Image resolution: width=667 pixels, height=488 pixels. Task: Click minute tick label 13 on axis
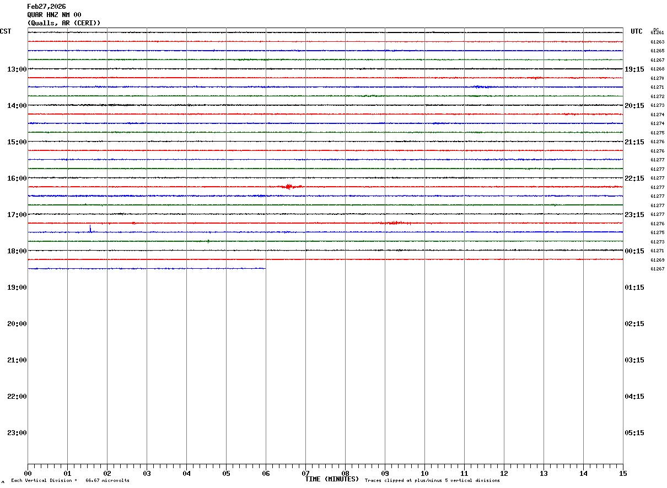click(544, 474)
